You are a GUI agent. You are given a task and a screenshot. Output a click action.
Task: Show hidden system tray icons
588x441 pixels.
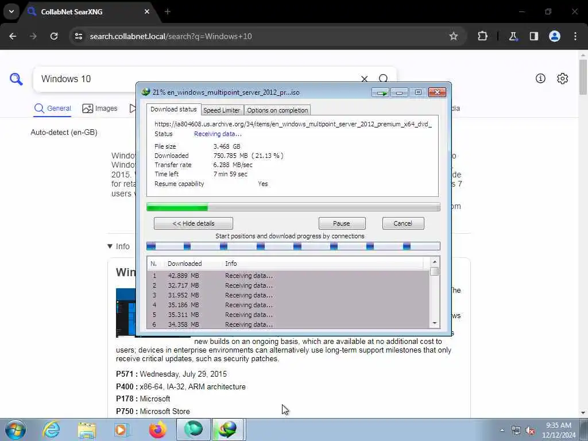pos(502,431)
